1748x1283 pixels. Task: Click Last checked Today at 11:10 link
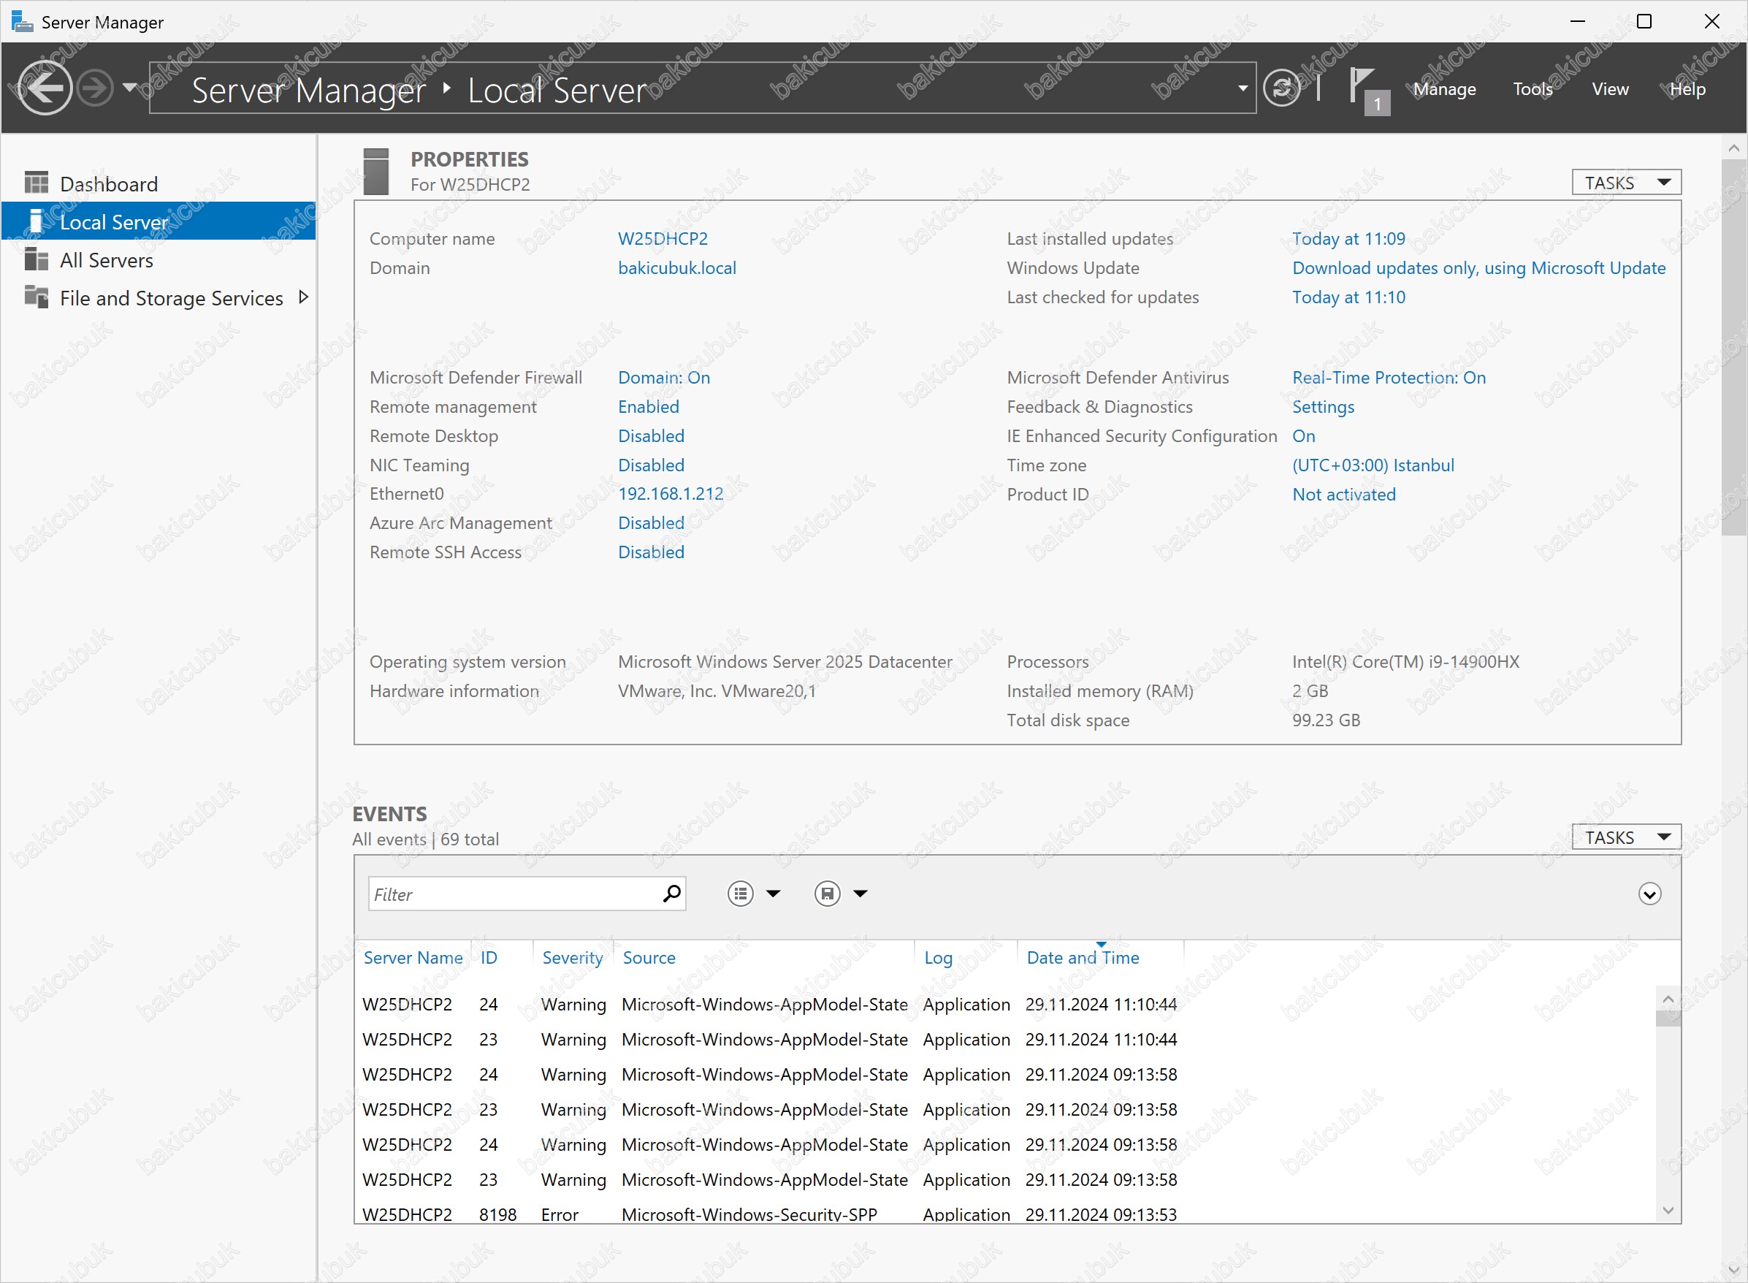point(1348,297)
